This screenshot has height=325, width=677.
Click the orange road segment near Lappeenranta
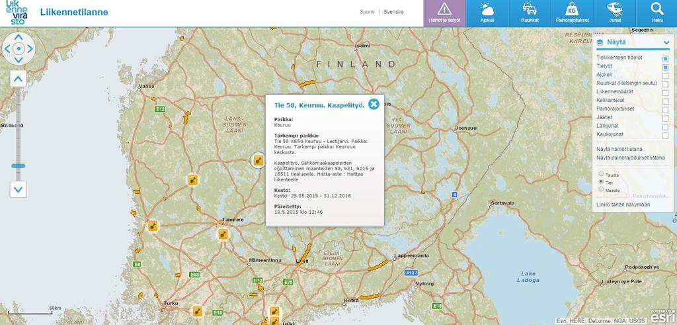point(378,265)
